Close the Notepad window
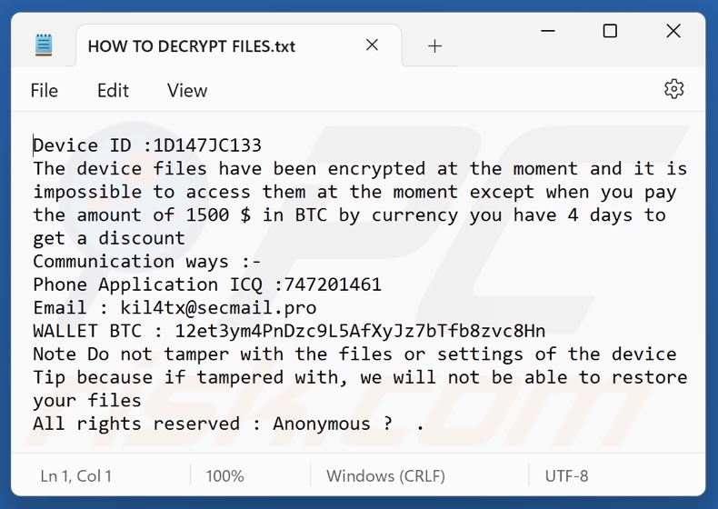Image resolution: width=718 pixels, height=509 pixels. pyautogui.click(x=673, y=32)
